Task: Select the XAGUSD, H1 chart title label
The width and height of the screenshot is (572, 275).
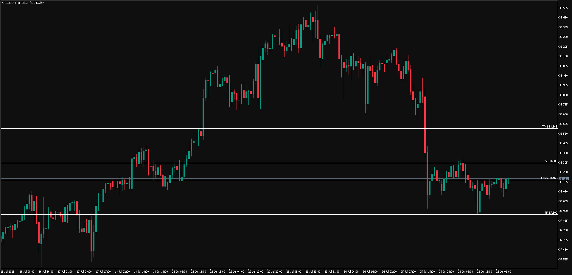Action: (x=22, y=3)
